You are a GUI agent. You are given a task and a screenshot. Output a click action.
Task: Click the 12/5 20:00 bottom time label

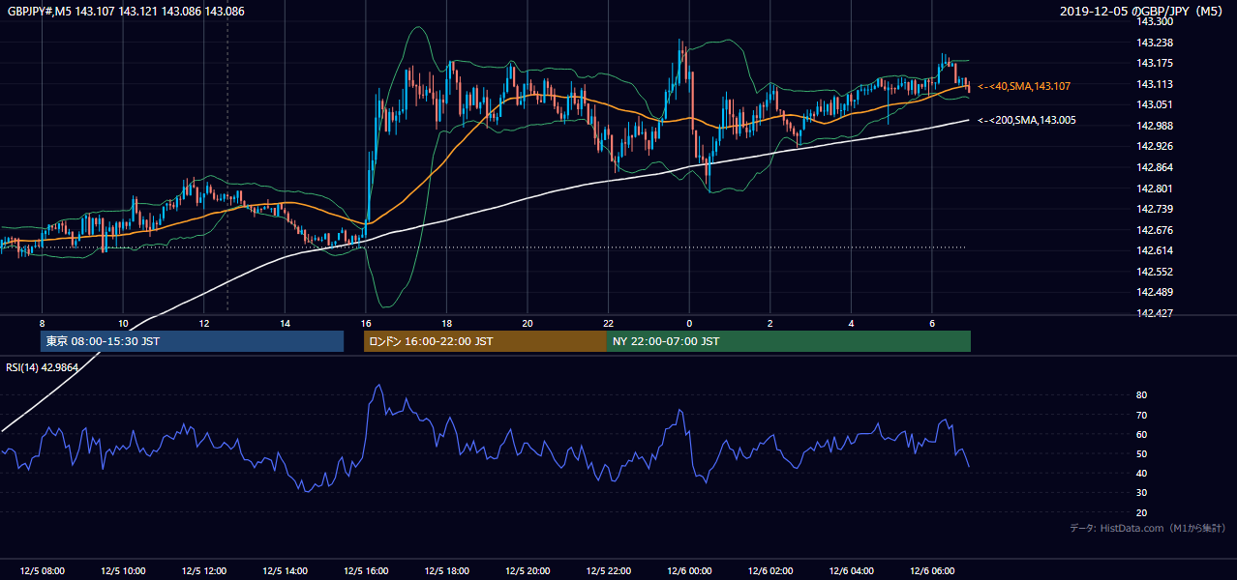coord(528,571)
